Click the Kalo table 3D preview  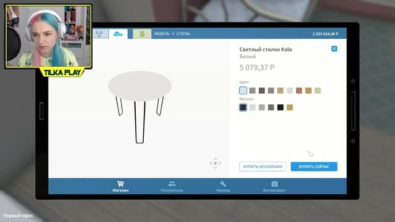[140, 107]
